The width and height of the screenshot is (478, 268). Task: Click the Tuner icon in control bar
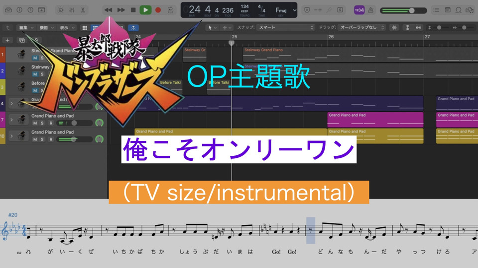pos(329,10)
